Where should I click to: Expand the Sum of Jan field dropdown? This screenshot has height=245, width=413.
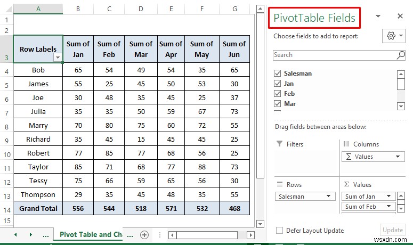click(x=389, y=196)
